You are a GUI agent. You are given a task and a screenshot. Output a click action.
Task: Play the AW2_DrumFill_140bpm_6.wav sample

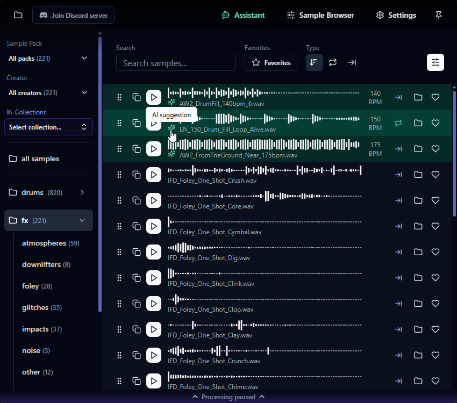[154, 97]
